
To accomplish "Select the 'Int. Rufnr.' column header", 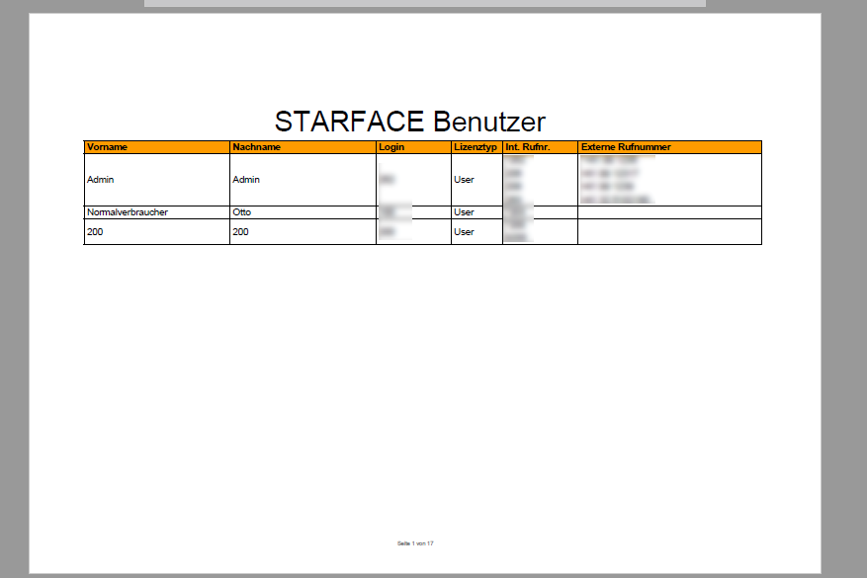I will (540, 147).
